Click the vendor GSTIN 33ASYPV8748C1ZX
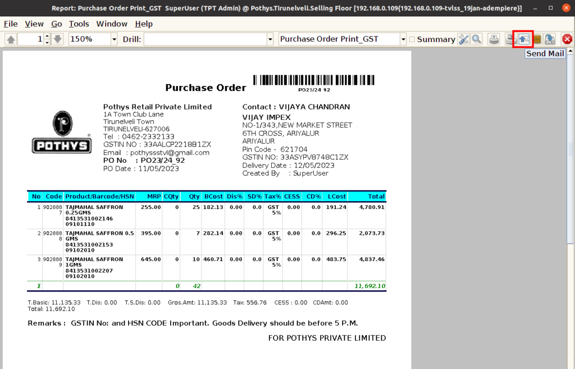The image size is (575, 369). (314, 157)
